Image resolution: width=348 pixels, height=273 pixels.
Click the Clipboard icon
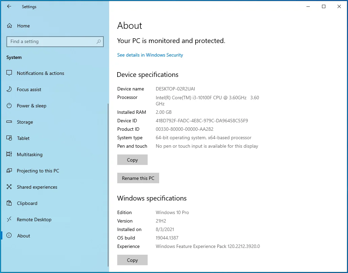(9, 203)
